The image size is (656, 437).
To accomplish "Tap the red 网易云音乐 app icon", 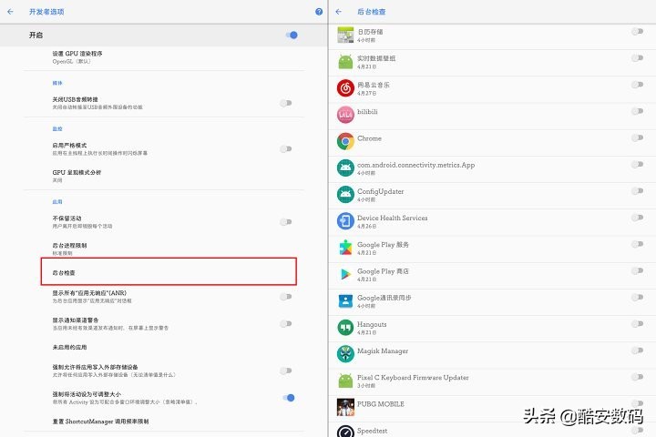I will (x=345, y=88).
